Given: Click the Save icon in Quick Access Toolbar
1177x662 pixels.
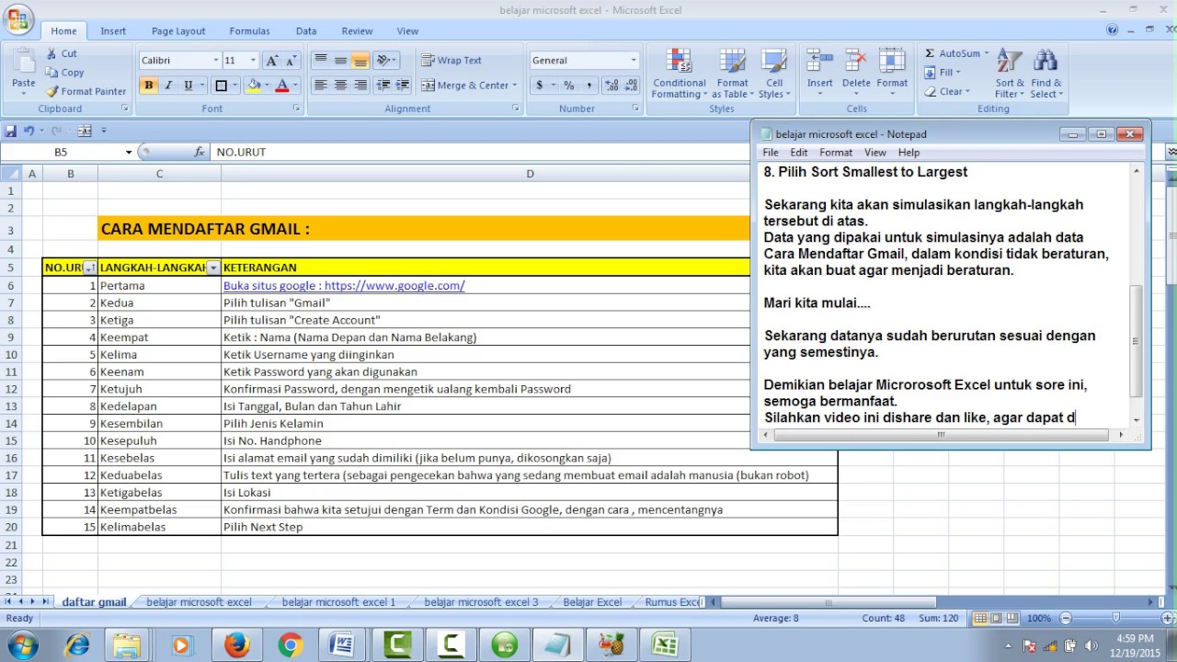Looking at the screenshot, I should coord(11,131).
